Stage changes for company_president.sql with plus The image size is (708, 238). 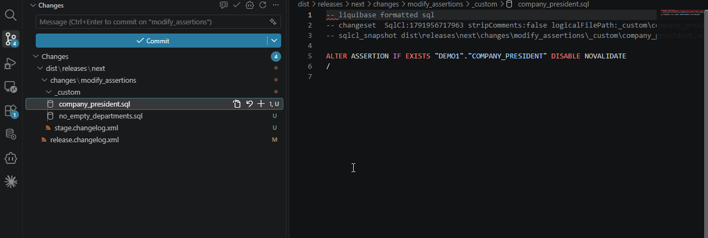(261, 104)
